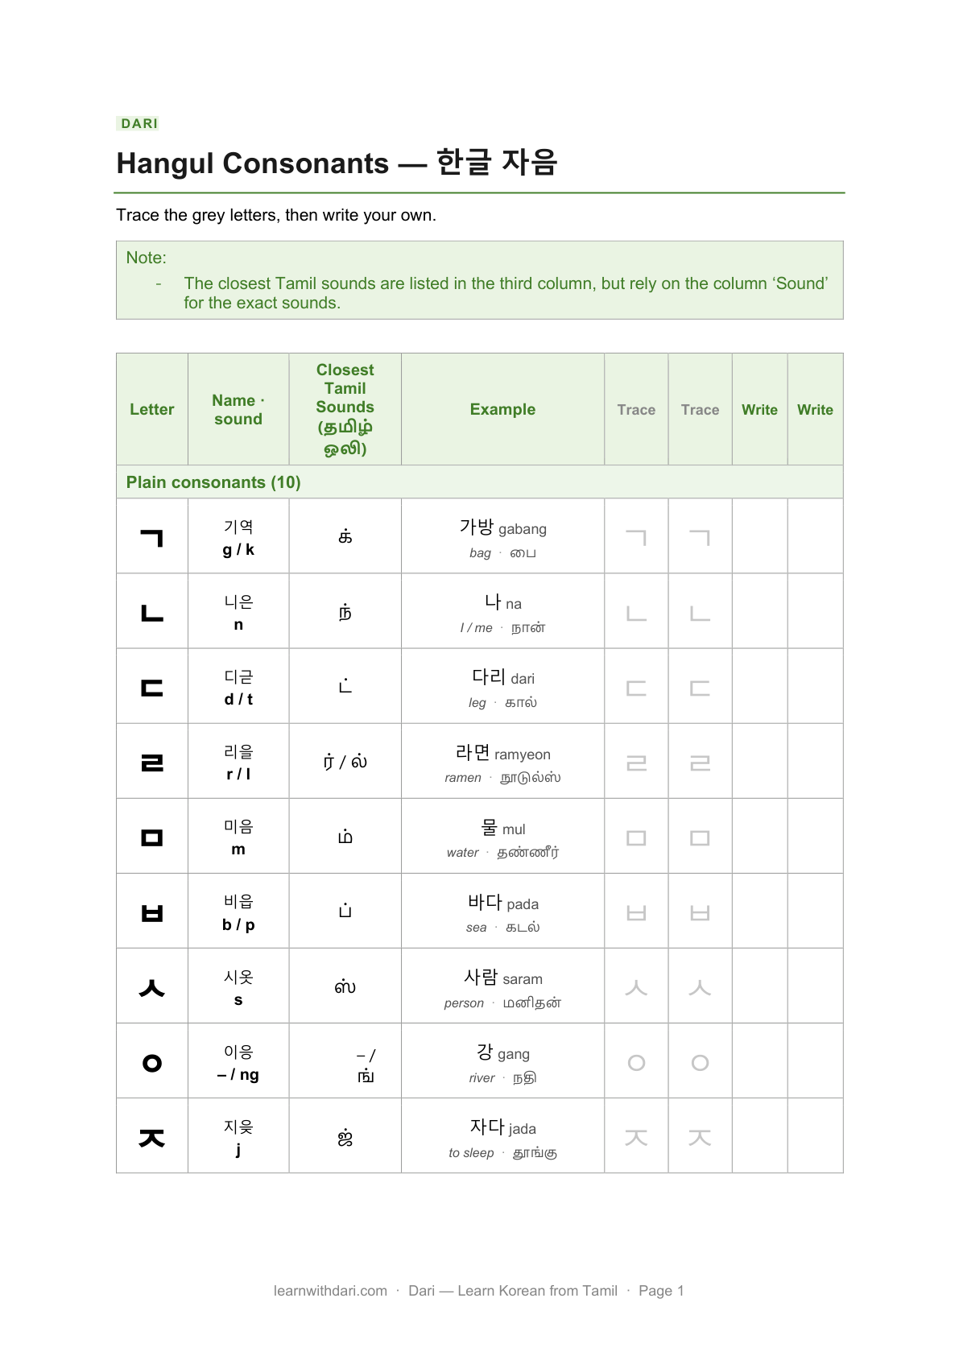Image resolution: width=959 pixels, height=1356 pixels.
Task: Click the 'Closest Tamil Sounds' column header
Action: 345,409
